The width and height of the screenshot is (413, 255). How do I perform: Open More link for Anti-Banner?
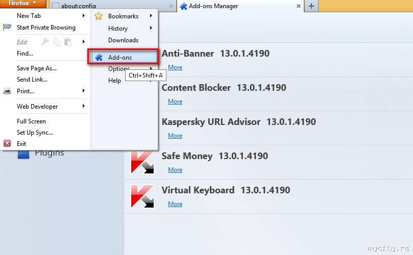[175, 67]
